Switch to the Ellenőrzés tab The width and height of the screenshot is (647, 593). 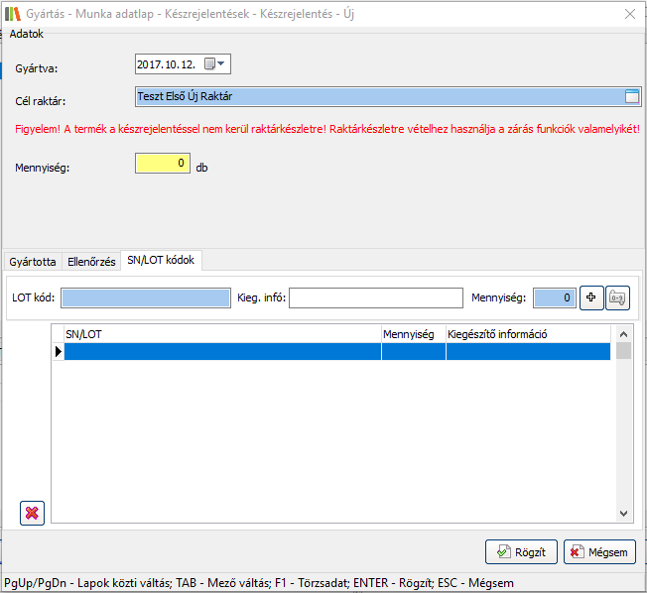click(x=90, y=262)
